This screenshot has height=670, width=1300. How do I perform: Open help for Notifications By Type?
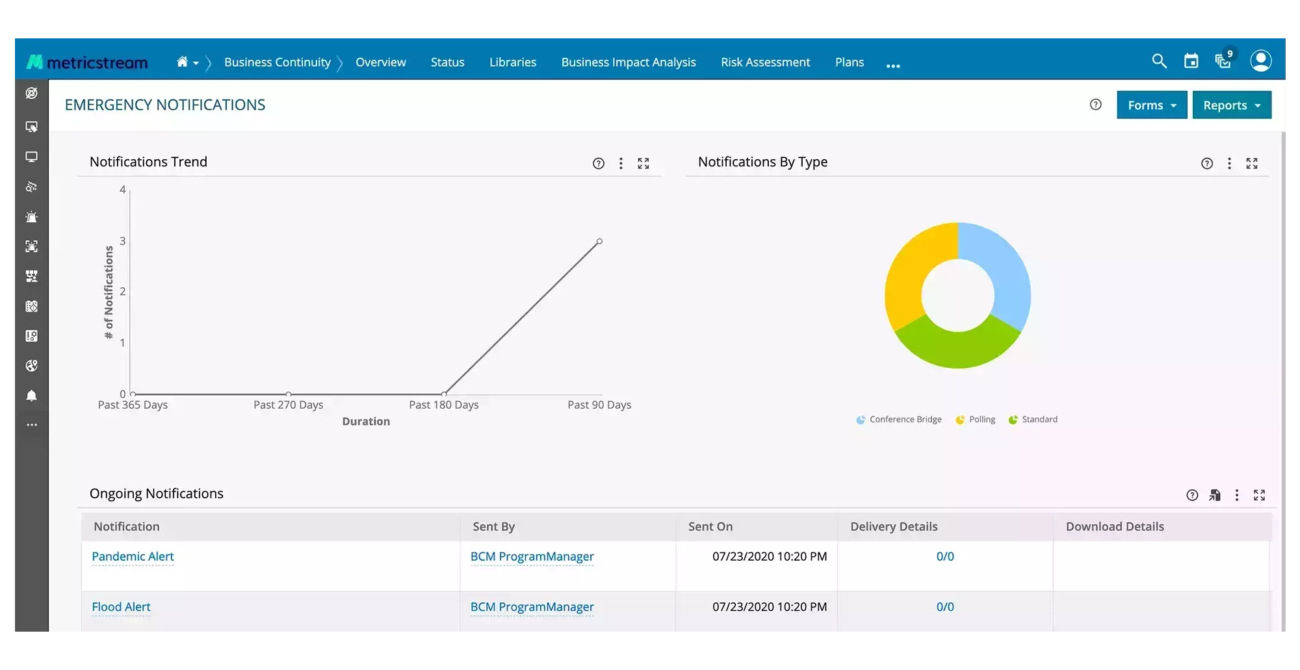[1207, 164]
